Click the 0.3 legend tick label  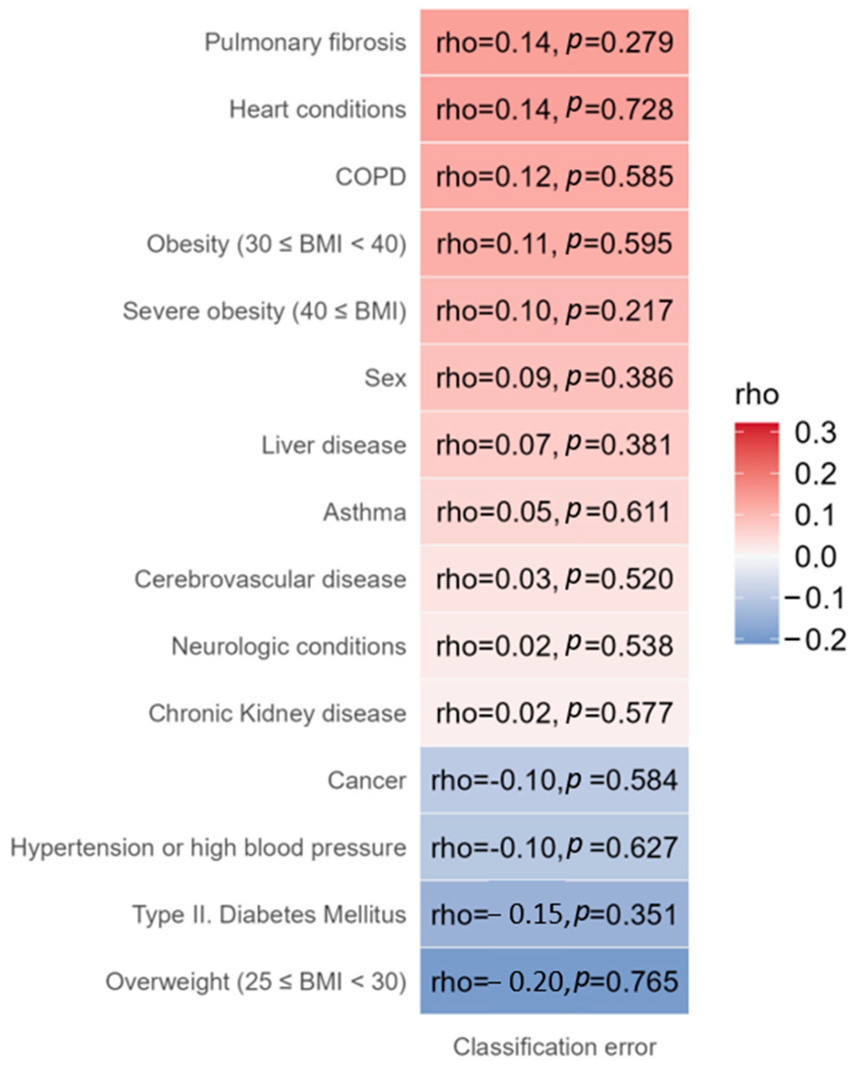816,433
